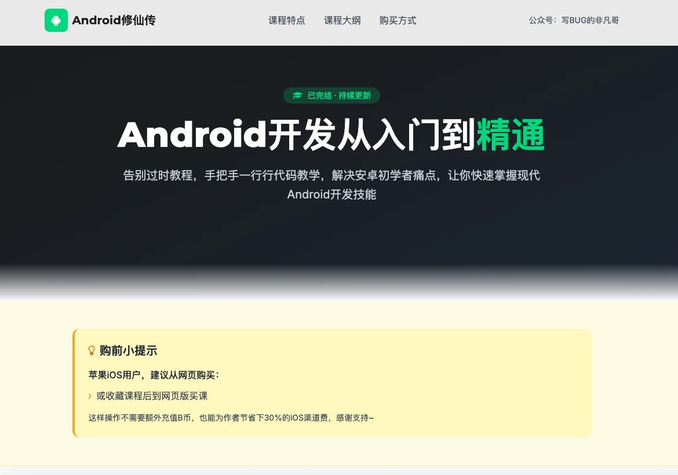The width and height of the screenshot is (678, 475).
Task: Click the lightbulb icon beside 购前小提示
Action: 91,350
